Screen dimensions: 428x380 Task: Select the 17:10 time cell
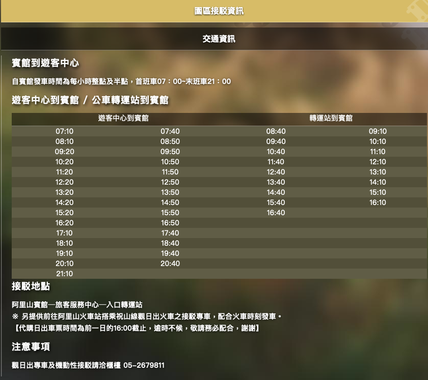point(64,233)
